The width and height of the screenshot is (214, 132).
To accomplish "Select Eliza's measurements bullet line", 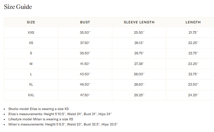I will [60, 114].
